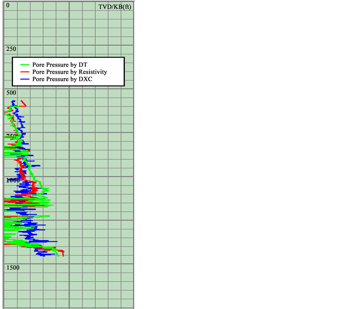
Task: Click the 250 depth axis label
Action: [x=11, y=49]
